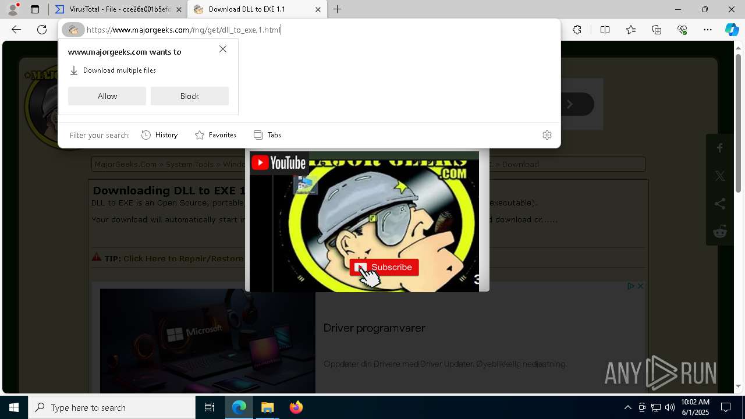
Task: Click the generic share icon in the side bar
Action: (720, 204)
